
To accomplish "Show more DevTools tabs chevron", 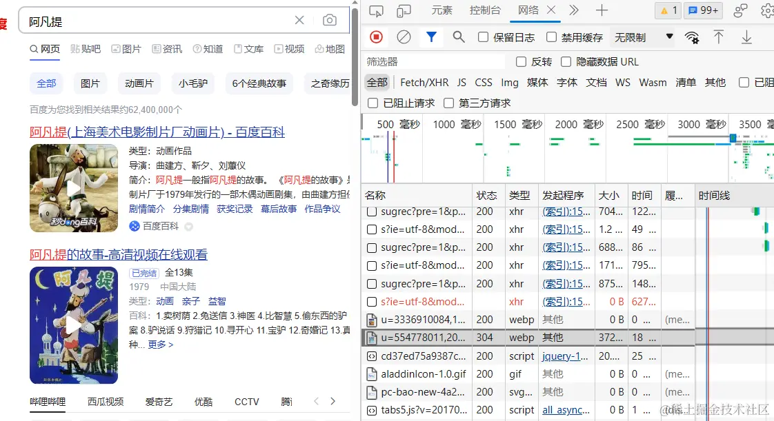I will (573, 10).
